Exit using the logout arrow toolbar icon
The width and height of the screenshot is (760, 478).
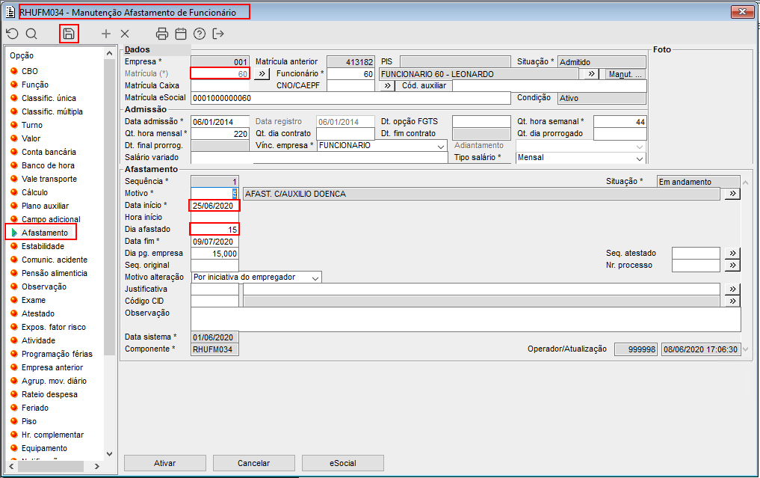click(218, 34)
